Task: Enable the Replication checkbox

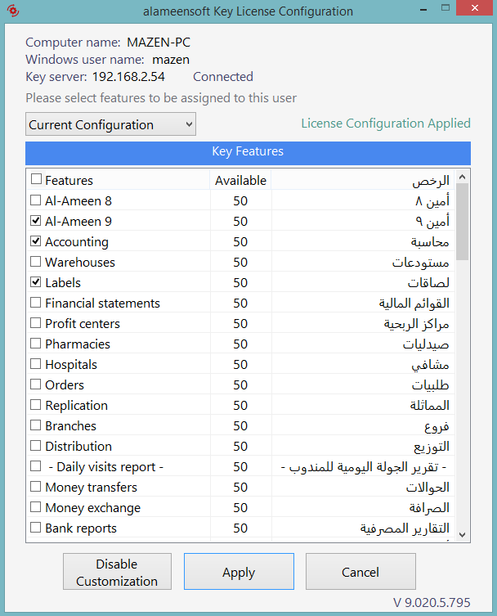Action: pos(36,405)
